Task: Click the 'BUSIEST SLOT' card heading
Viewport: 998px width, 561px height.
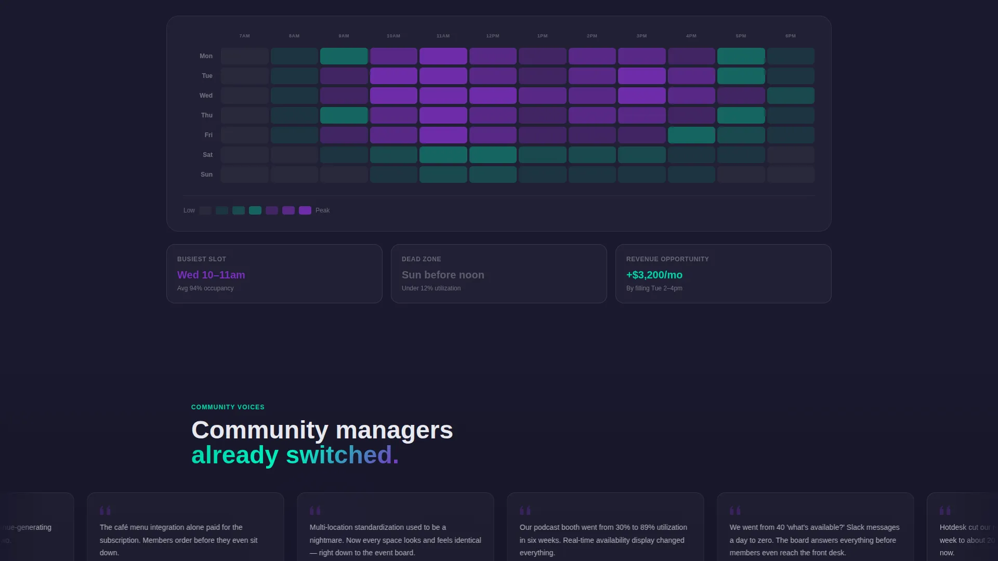Action: 202,259
